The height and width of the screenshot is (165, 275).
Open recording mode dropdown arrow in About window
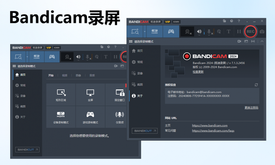point(145,32)
